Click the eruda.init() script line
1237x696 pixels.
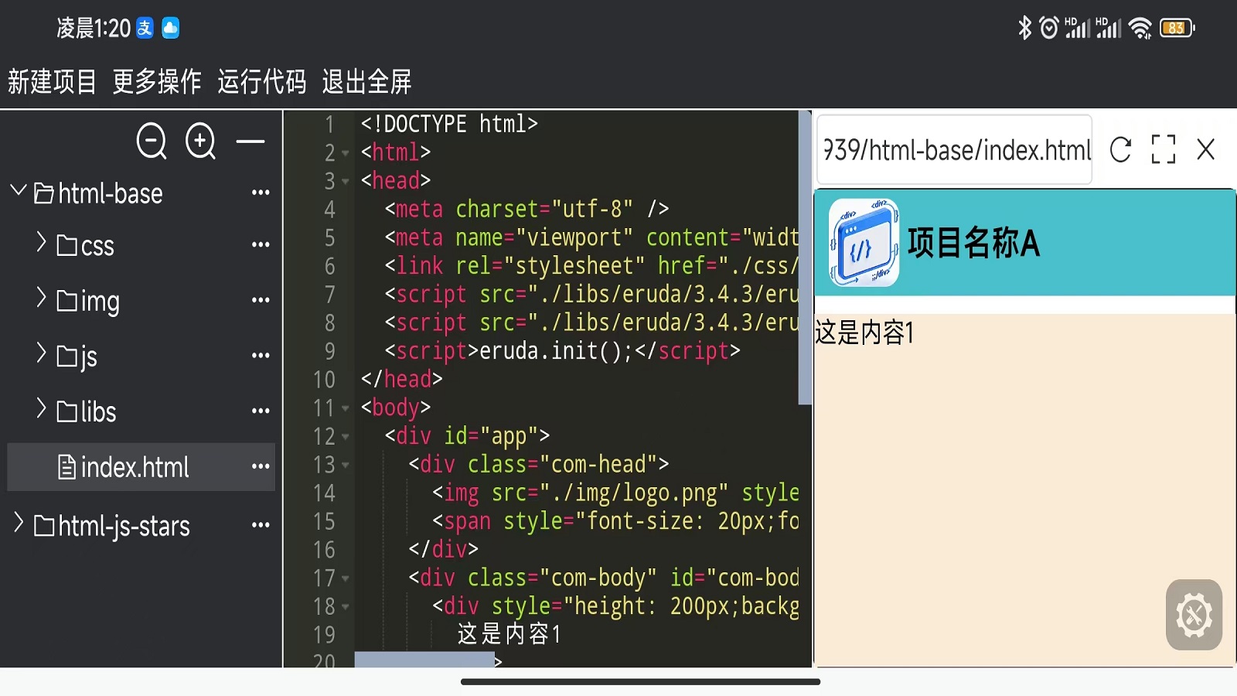562,351
